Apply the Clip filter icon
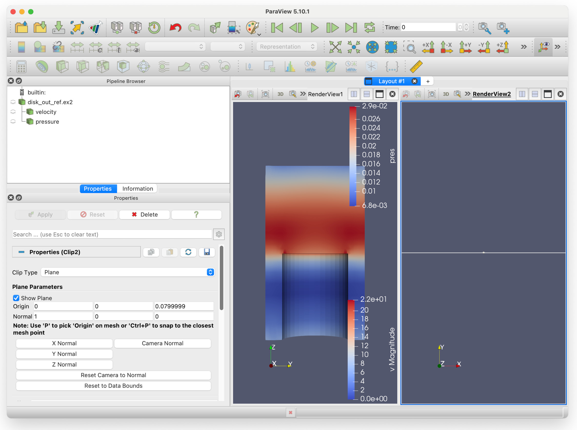The height and width of the screenshot is (430, 577). pos(62,67)
